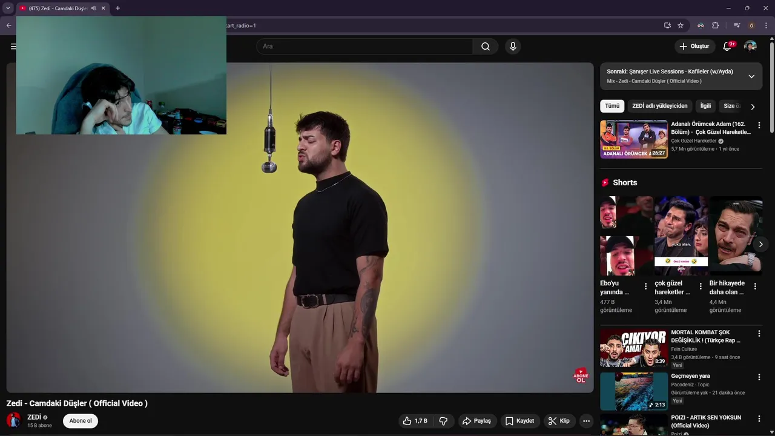This screenshot has width=775, height=436.
Task: Subscribe with the 'Abone ol' button
Action: pos(81,421)
